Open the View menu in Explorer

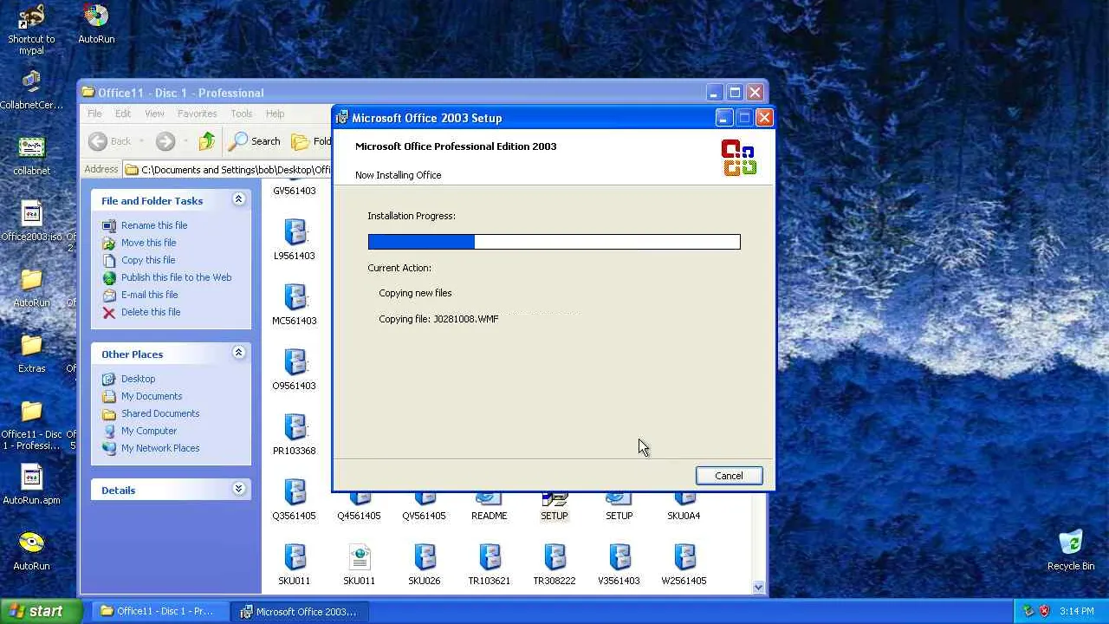(x=154, y=114)
